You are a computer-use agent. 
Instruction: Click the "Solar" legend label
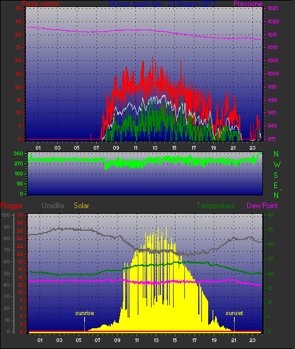coord(81,206)
